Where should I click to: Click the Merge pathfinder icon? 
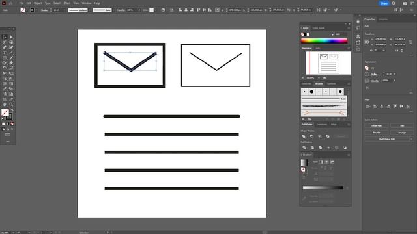point(320,148)
